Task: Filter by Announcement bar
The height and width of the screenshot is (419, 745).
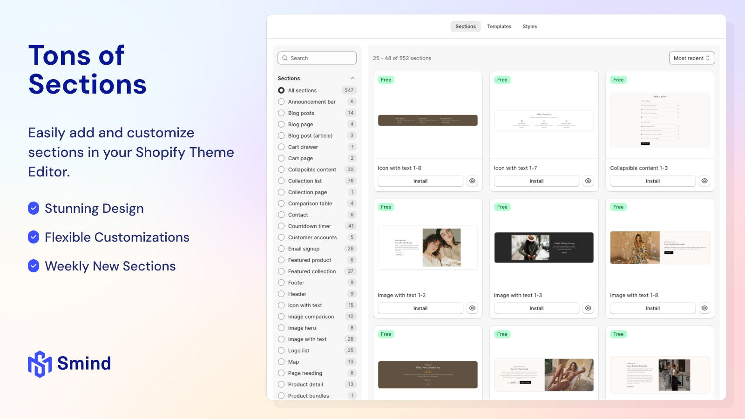Action: point(281,101)
